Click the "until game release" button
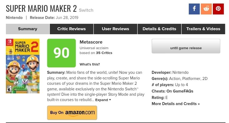This screenshot has height=123, width=229. click(186, 48)
